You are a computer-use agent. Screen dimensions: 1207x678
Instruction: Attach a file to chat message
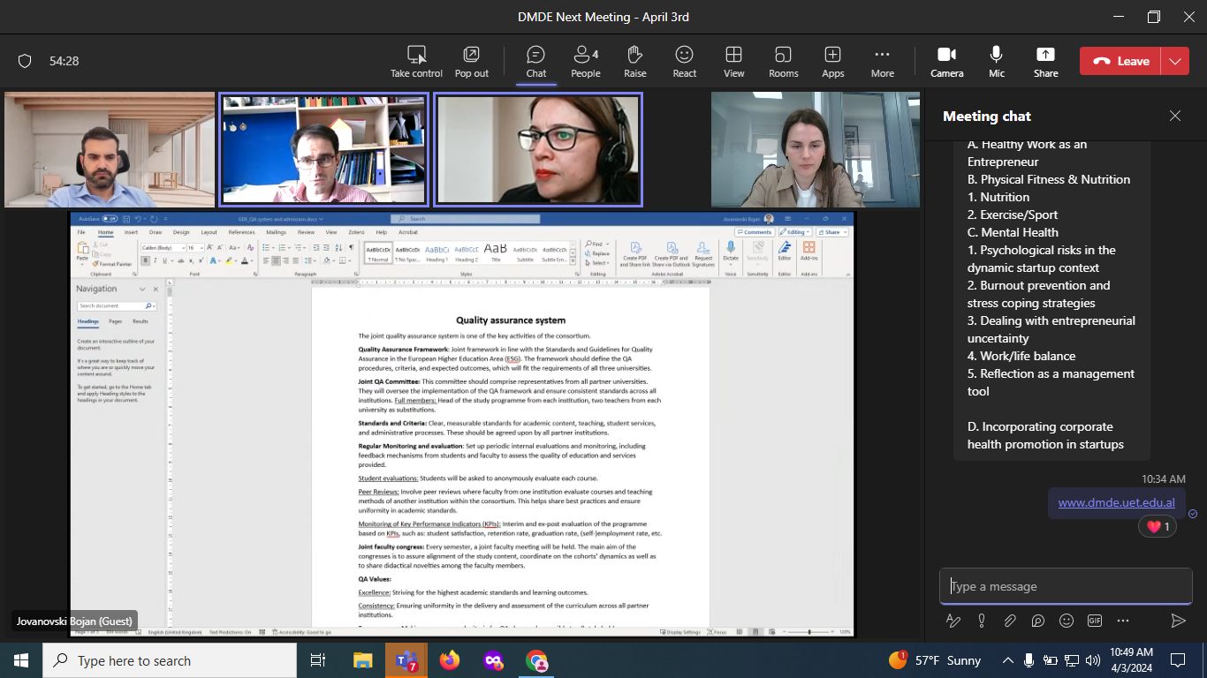[1010, 621]
